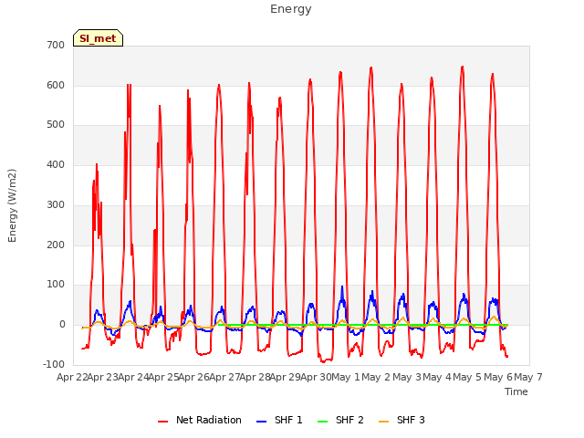The height and width of the screenshot is (438, 584).
Task: Select the SHF 2 legend label
Action: tap(349, 420)
